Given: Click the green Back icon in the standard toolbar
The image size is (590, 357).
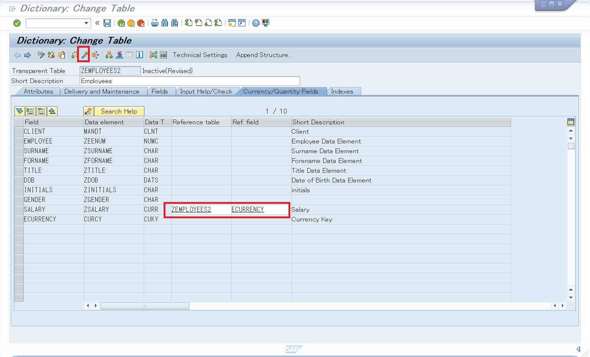Looking at the screenshot, I should point(121,23).
